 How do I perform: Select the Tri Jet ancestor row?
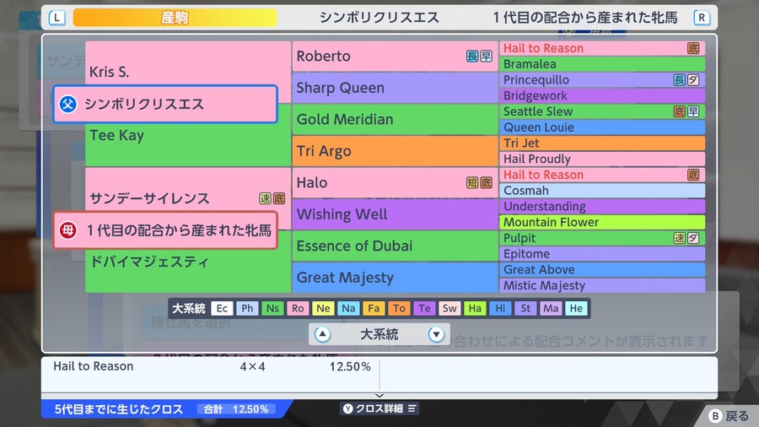[602, 143]
